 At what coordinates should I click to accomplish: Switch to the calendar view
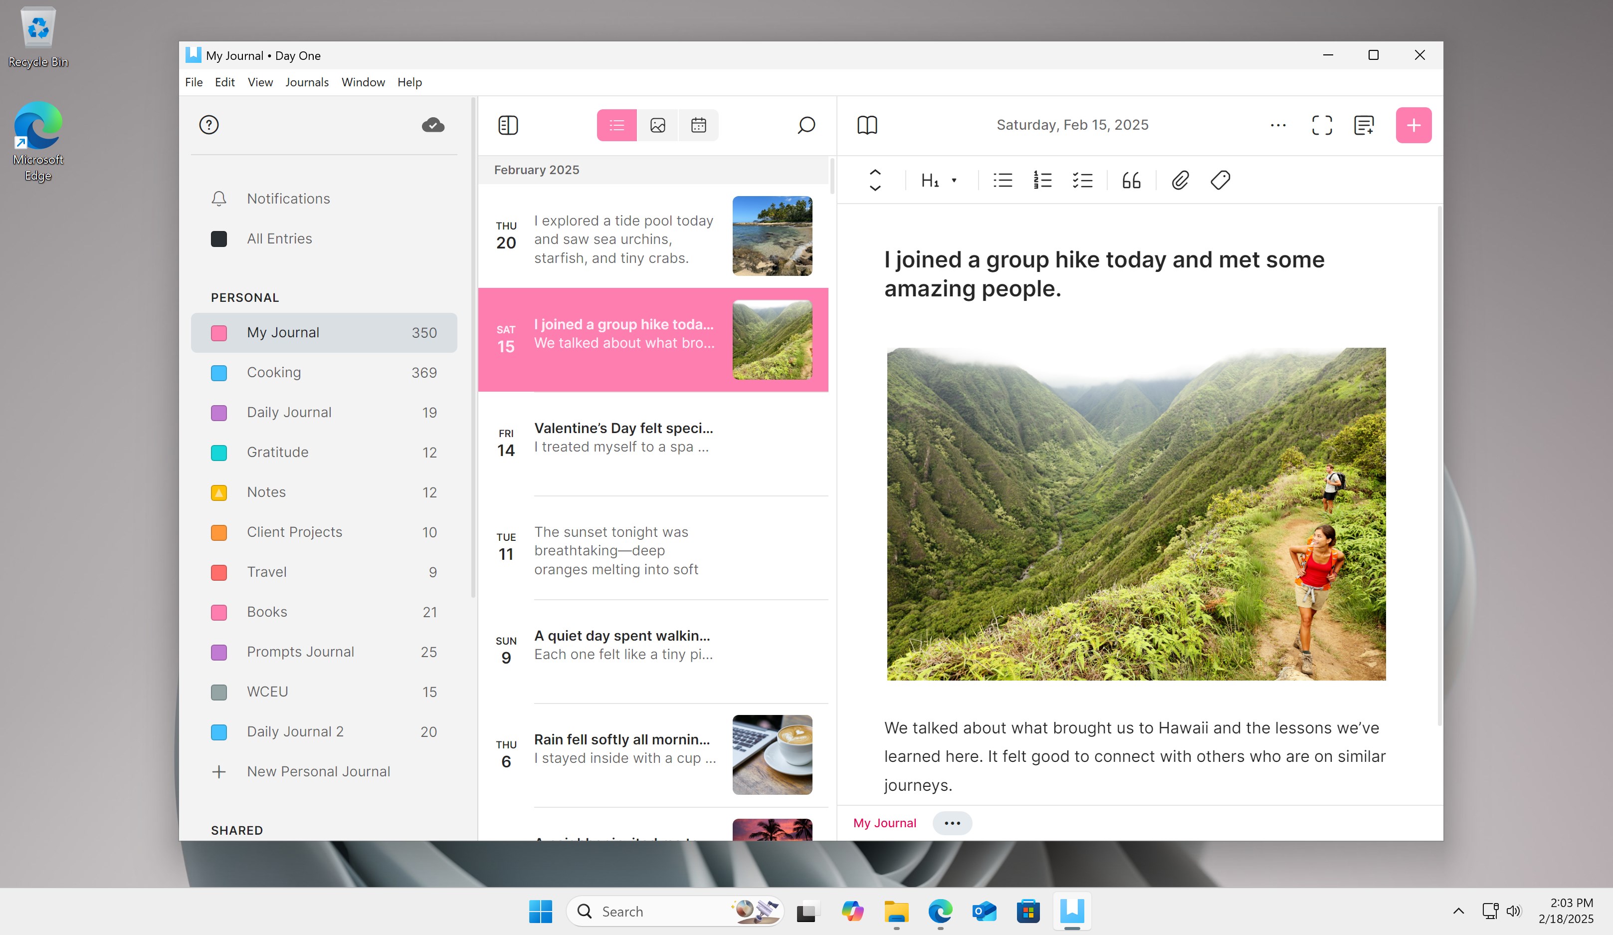[x=698, y=125]
